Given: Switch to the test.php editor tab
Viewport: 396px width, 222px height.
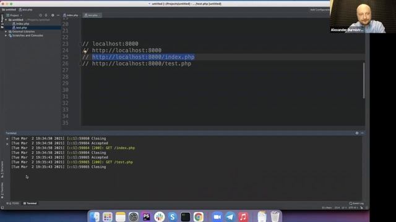Looking at the screenshot, I should [92, 15].
